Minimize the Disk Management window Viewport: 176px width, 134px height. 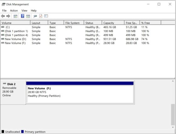[x=148, y=4]
